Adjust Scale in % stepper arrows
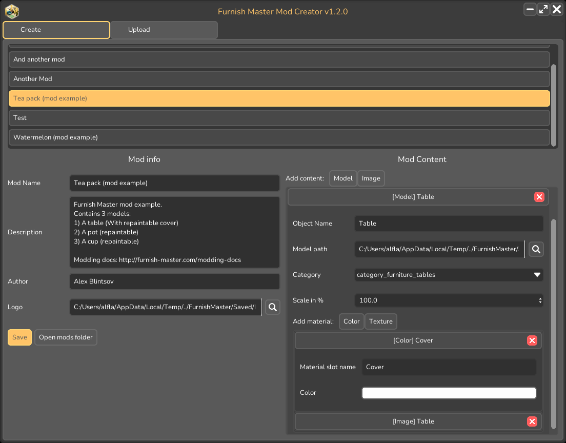The height and width of the screenshot is (443, 566). (x=540, y=300)
